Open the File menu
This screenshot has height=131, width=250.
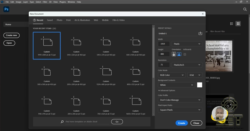click(7, 2)
